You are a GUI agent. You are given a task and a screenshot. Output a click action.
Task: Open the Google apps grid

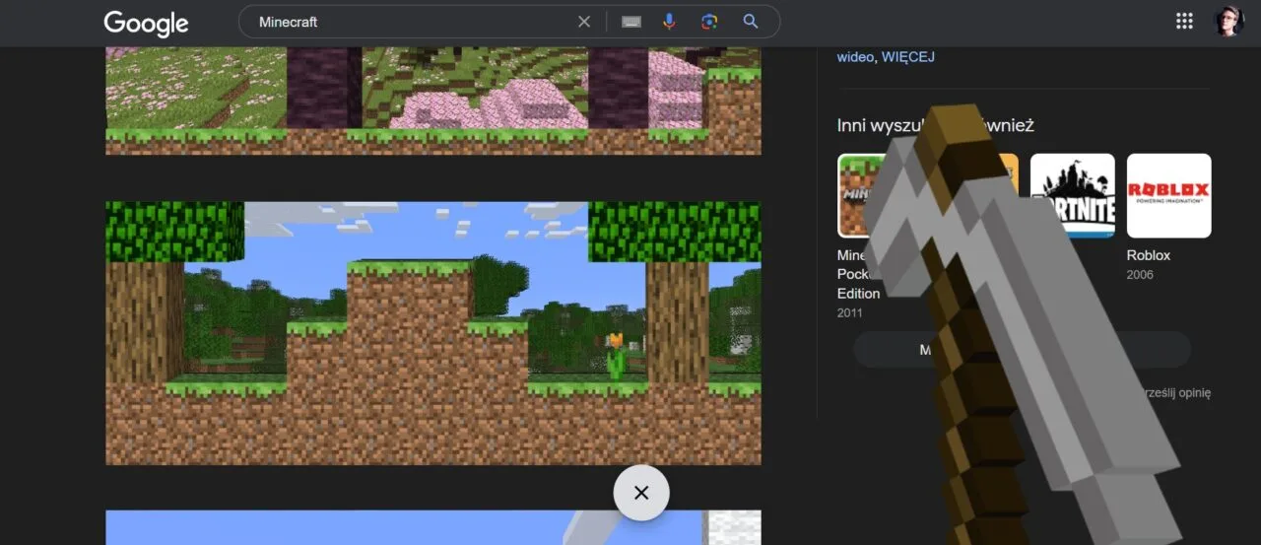[1185, 22]
